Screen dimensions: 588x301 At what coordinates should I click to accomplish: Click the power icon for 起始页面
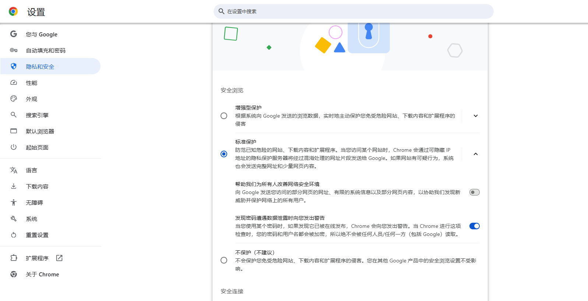click(14, 147)
